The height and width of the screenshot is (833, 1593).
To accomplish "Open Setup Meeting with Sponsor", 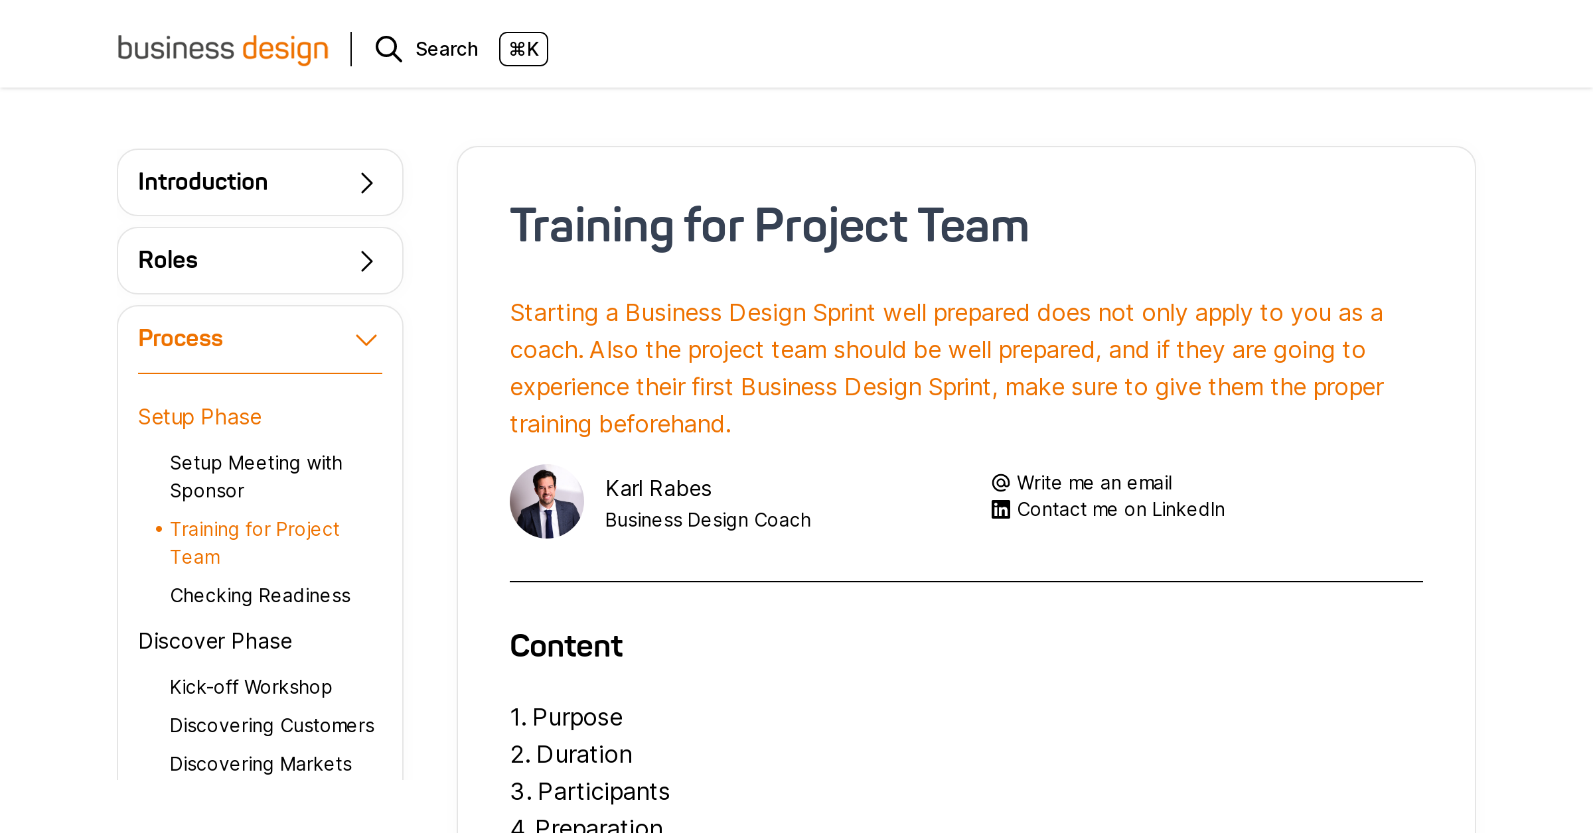I will 256,476.
